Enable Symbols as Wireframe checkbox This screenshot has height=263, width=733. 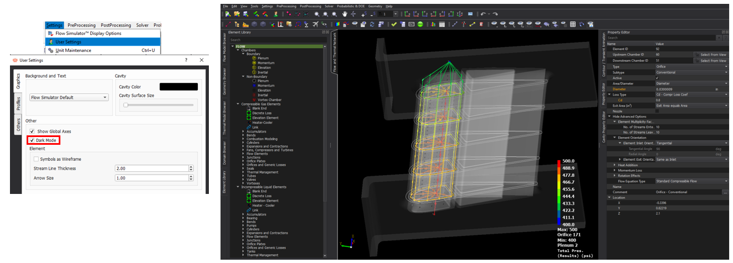[36, 159]
